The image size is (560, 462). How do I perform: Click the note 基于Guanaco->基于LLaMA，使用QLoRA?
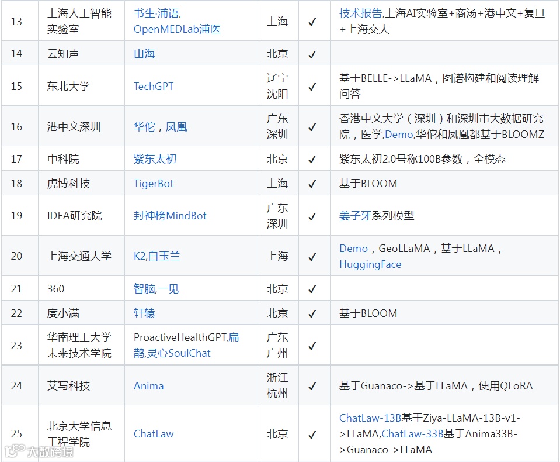[x=436, y=386]
